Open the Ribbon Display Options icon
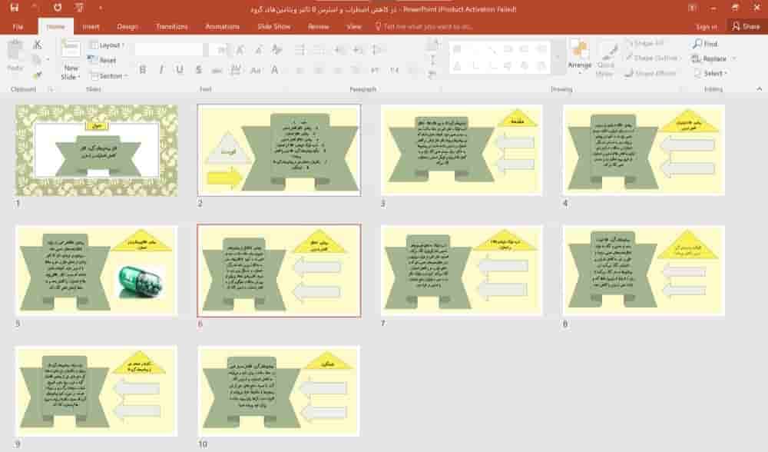768x452 pixels. 692,8
